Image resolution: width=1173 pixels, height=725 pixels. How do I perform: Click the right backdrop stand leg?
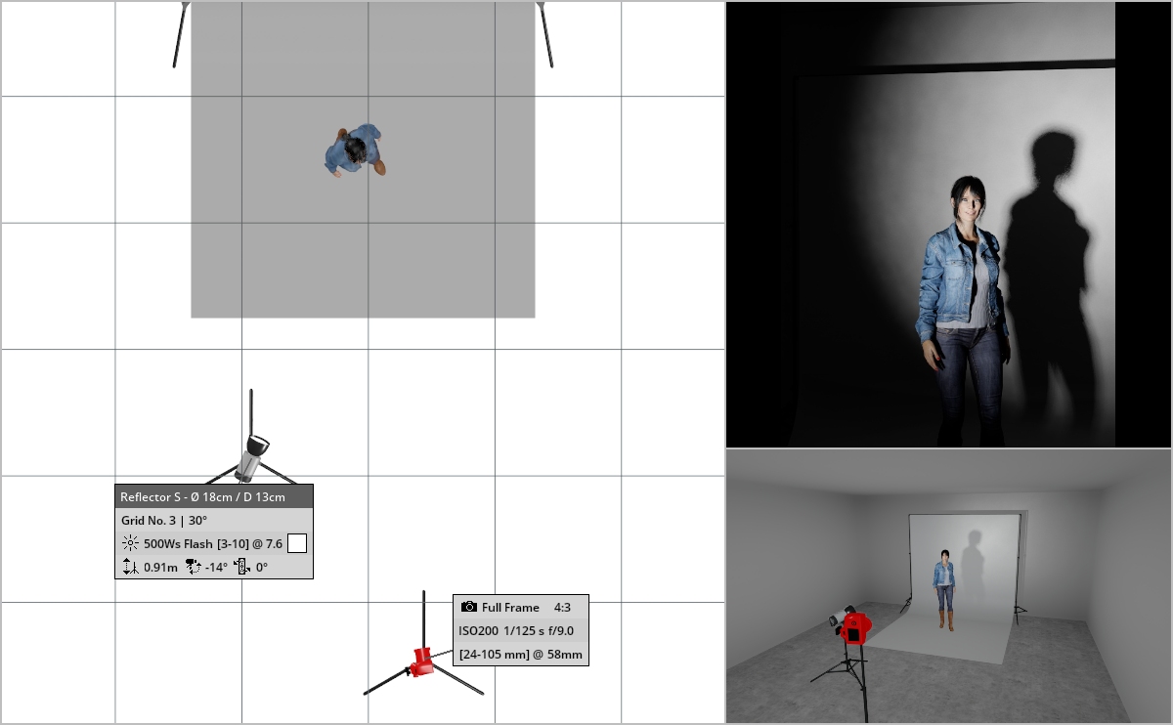coord(544,36)
